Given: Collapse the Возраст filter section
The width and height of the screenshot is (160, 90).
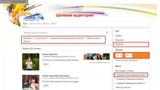Looking at the screenshot, I should click(x=147, y=50).
